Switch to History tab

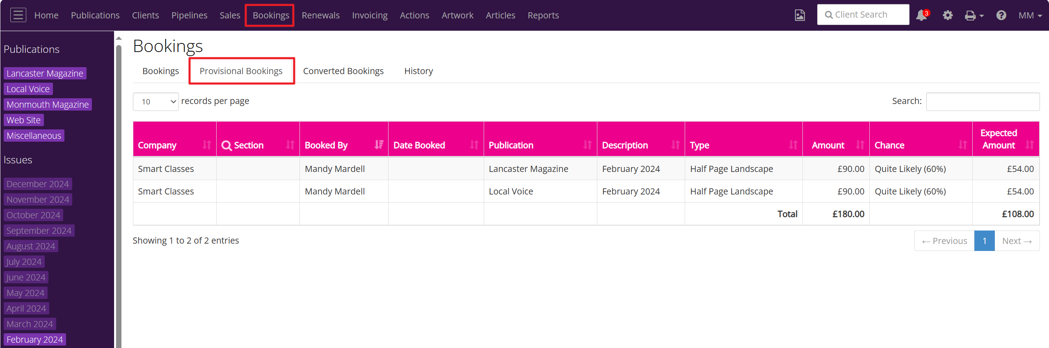click(418, 71)
